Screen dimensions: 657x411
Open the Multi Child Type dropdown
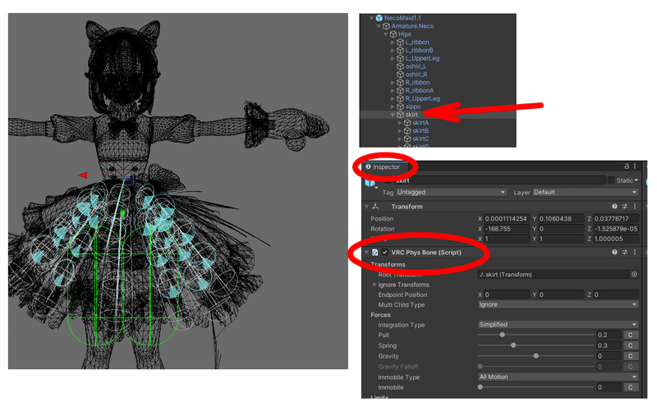tap(558, 304)
